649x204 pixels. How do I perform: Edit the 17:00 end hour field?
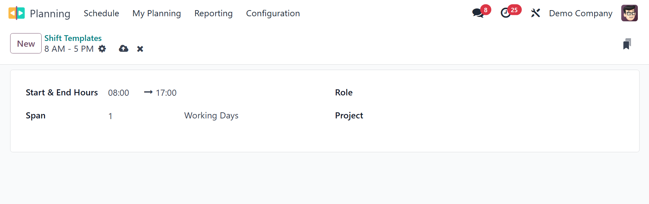click(x=166, y=93)
